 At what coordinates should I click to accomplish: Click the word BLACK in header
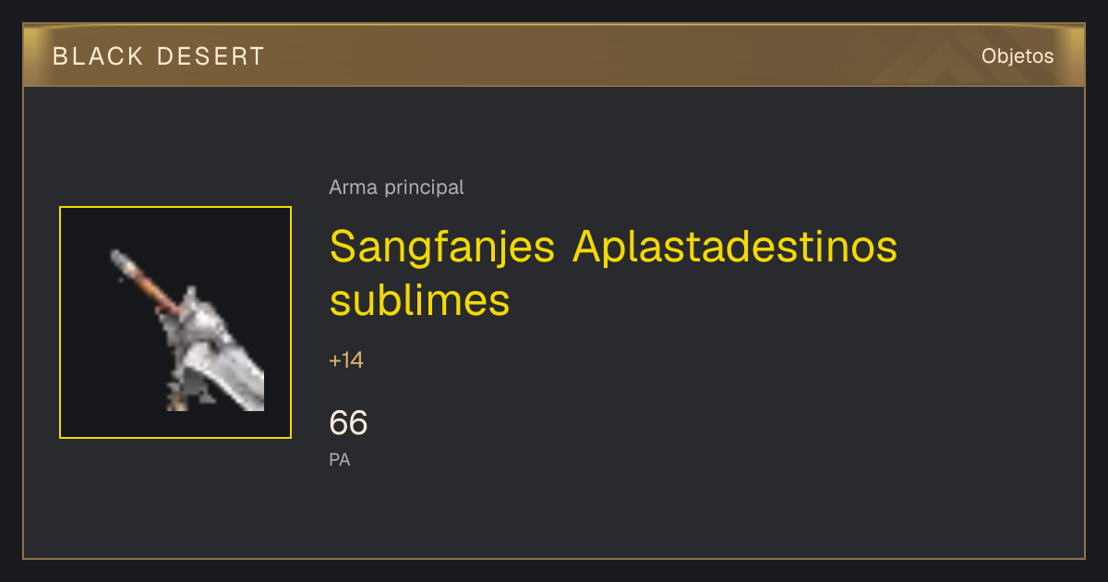[x=99, y=56]
